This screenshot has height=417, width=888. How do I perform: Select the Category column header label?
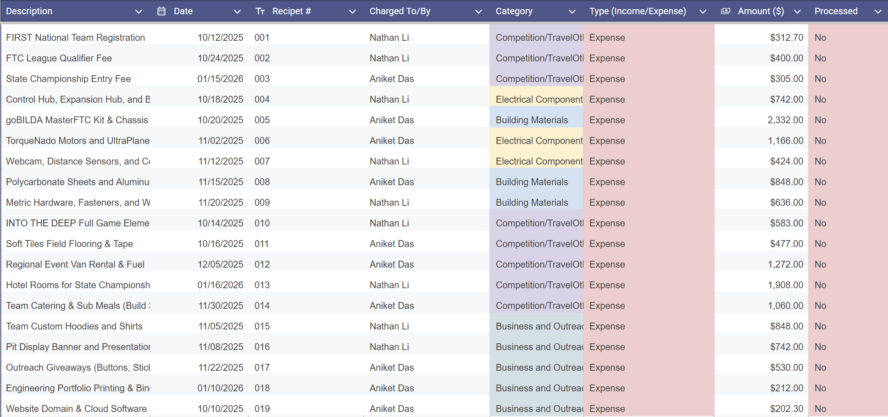pyautogui.click(x=514, y=11)
